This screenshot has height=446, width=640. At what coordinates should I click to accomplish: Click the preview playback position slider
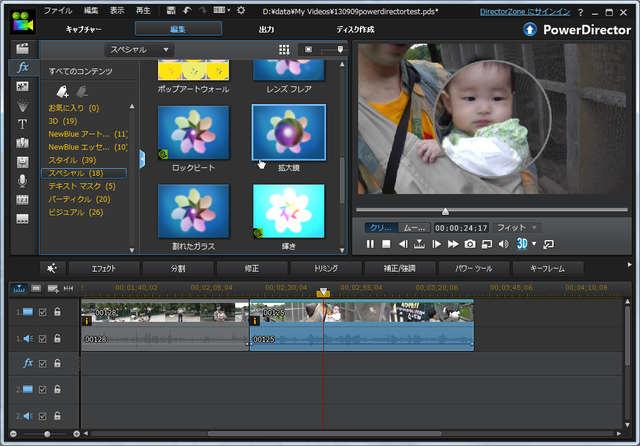pyautogui.click(x=445, y=211)
